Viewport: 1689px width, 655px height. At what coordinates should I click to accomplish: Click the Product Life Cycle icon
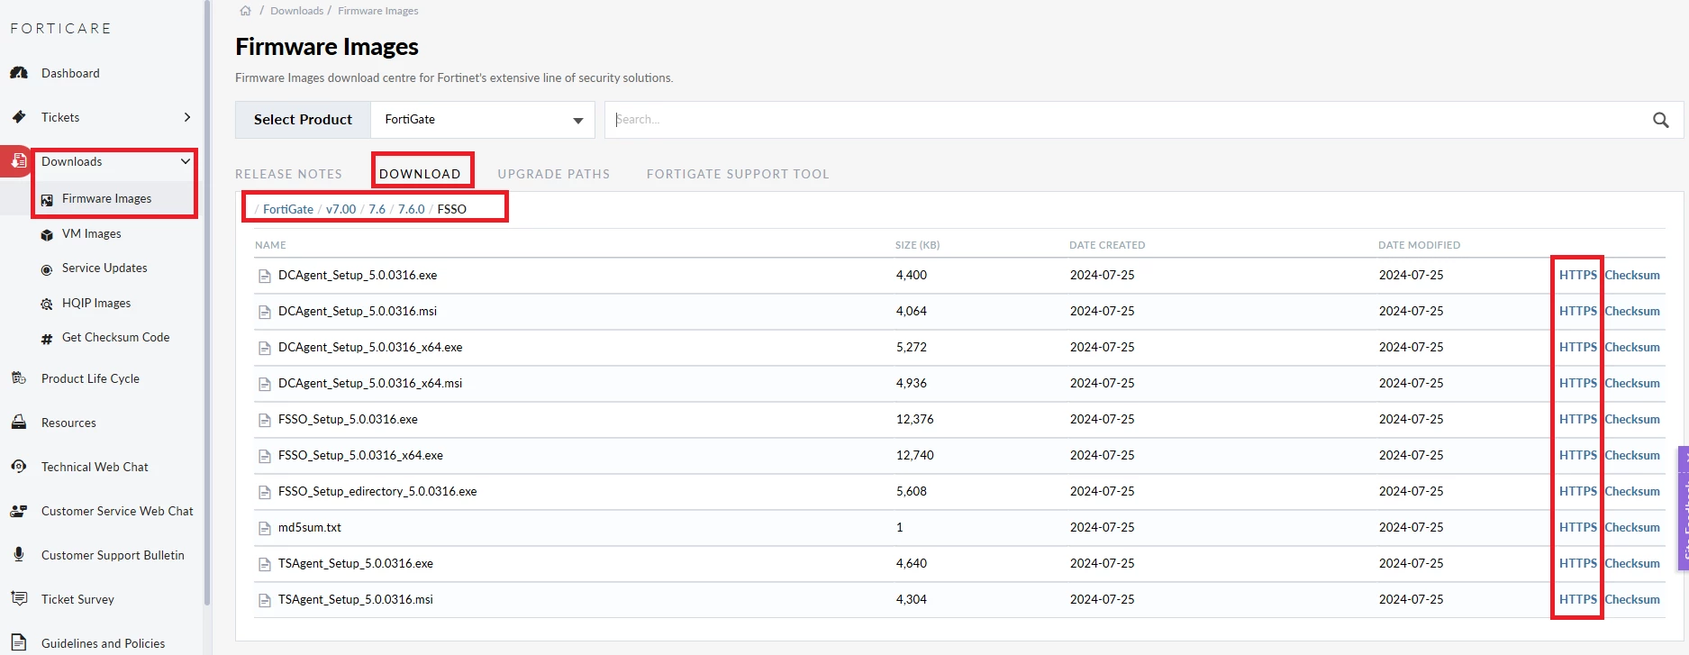point(19,378)
